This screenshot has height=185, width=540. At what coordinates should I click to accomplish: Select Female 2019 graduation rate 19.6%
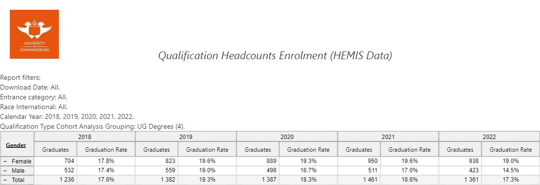207,162
